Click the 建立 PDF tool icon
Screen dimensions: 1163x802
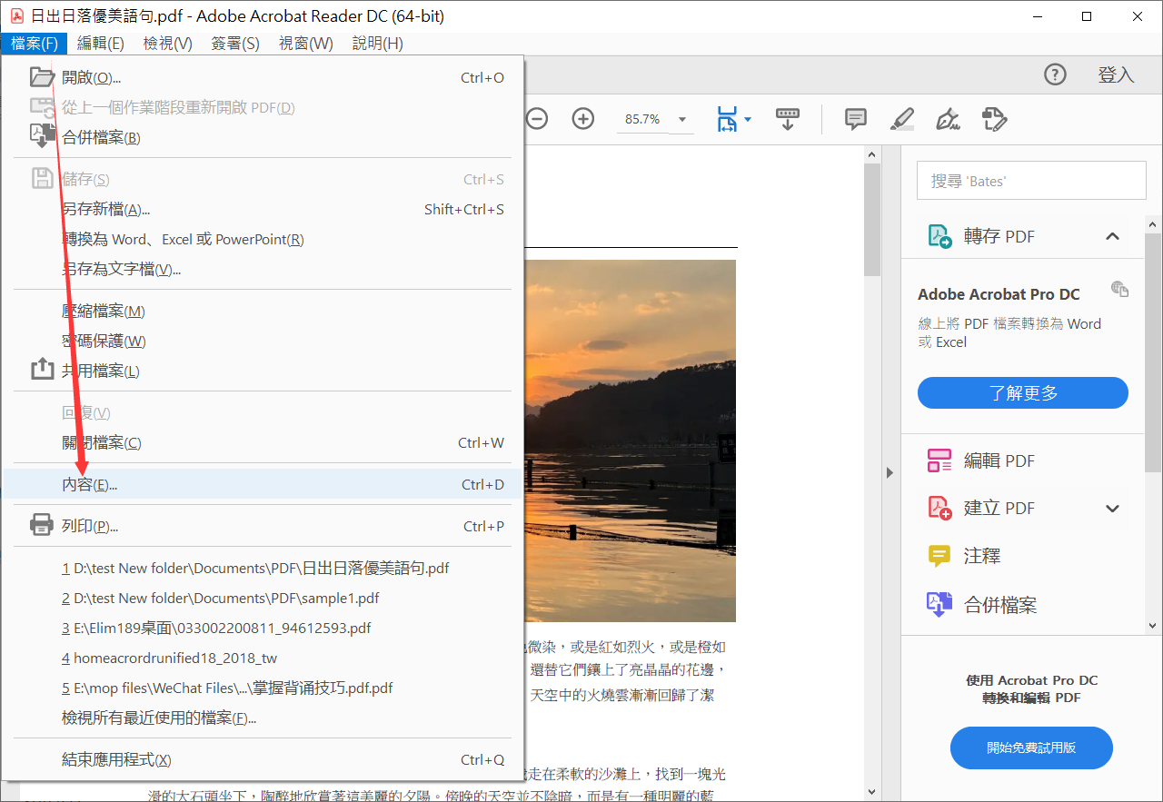(939, 508)
